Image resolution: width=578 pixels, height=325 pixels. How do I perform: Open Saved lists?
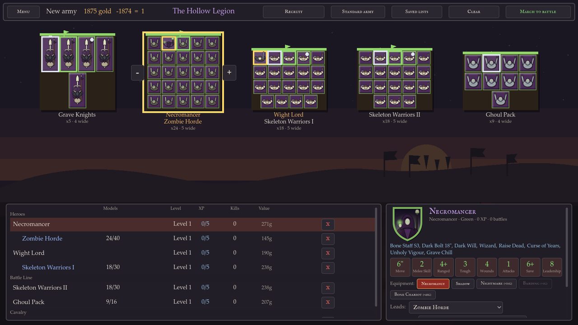point(417,12)
